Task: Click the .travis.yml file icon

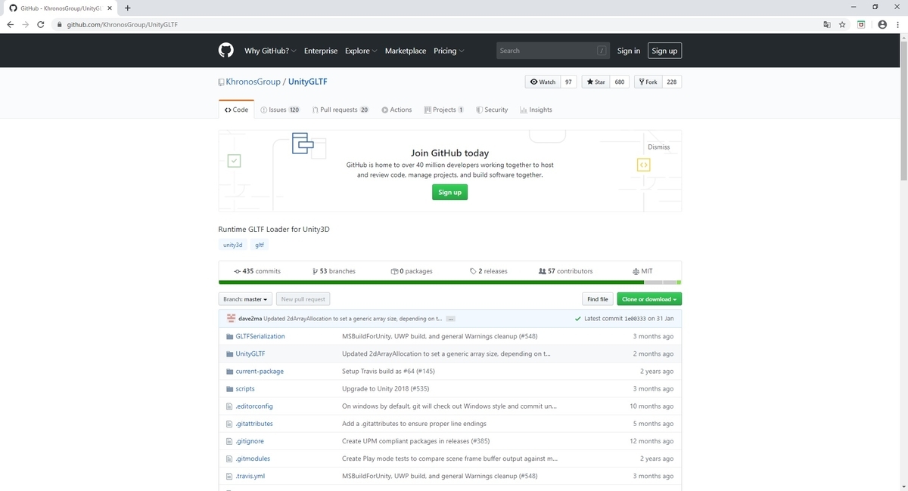Action: click(x=229, y=476)
